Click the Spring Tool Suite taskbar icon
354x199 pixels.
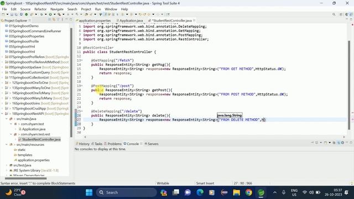[x=261, y=192]
